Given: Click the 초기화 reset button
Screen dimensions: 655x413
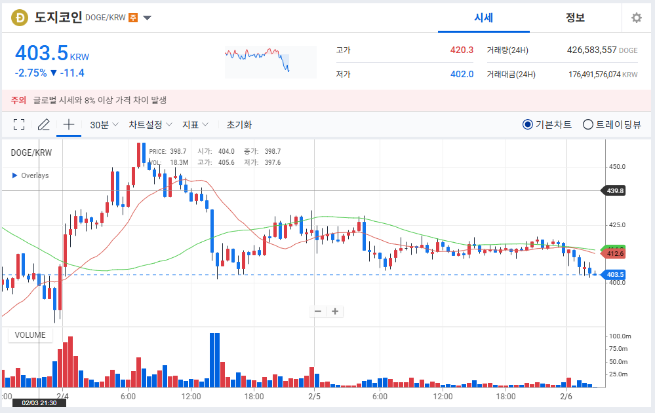Looking at the screenshot, I should [240, 124].
